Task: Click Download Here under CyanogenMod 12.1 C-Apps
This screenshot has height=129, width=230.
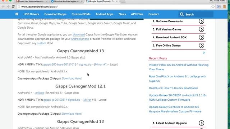Action: pos(72,114)
